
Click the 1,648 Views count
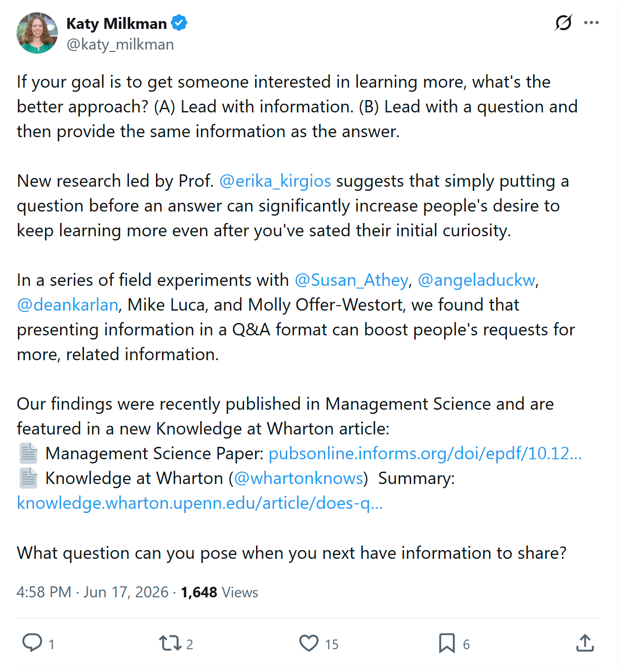coord(219,592)
